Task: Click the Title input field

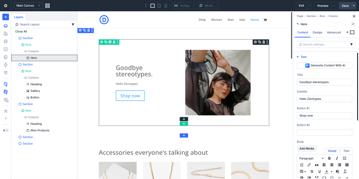Action: [x=325, y=82]
